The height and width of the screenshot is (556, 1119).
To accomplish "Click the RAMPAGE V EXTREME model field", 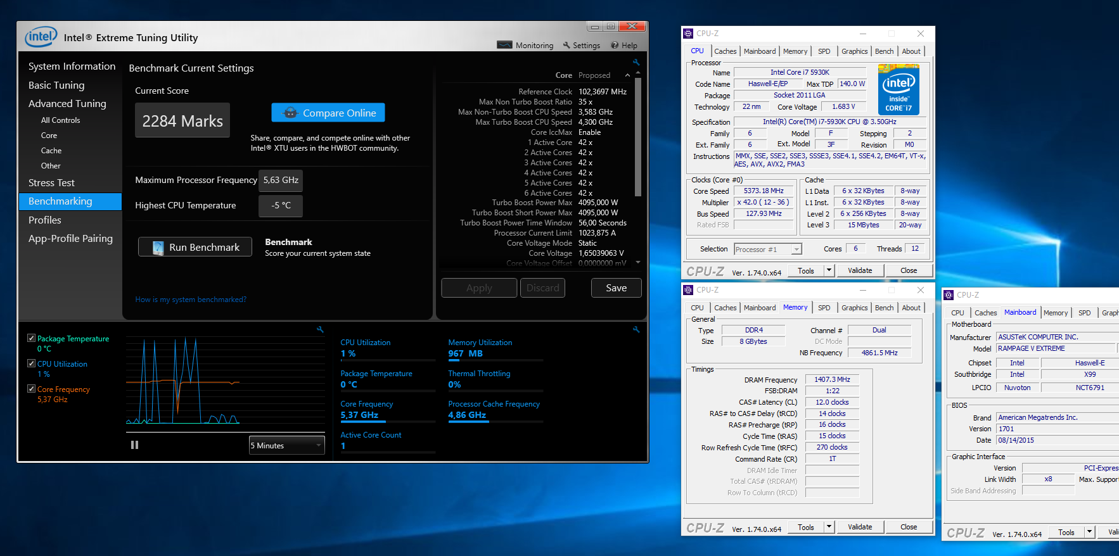I will [1056, 348].
